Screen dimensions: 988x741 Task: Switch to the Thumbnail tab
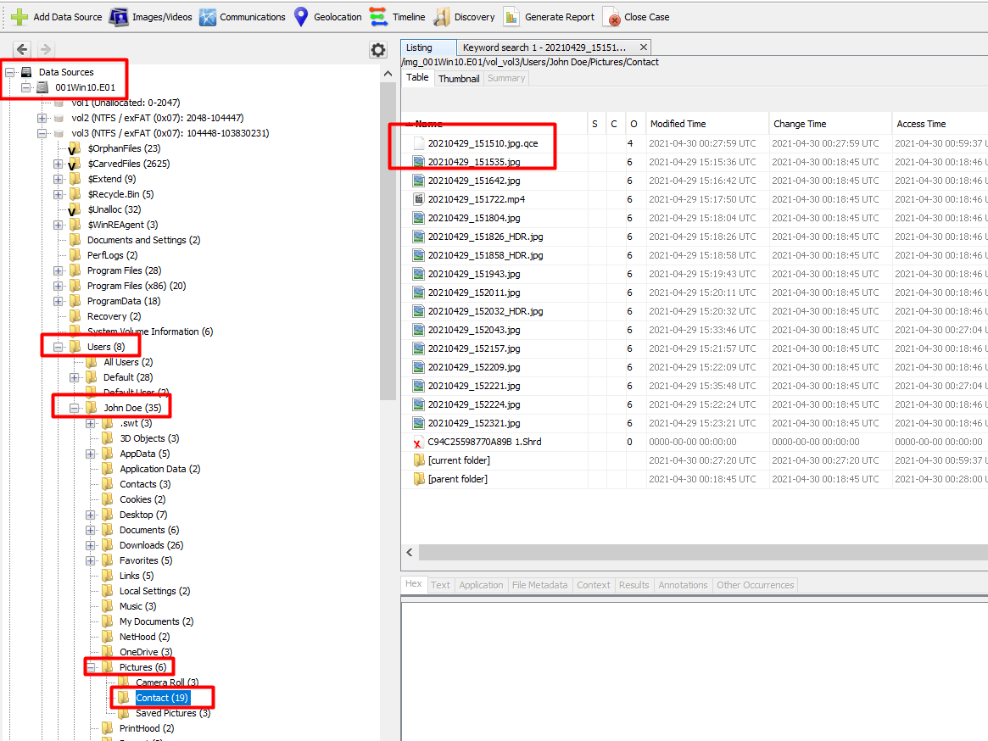458,78
